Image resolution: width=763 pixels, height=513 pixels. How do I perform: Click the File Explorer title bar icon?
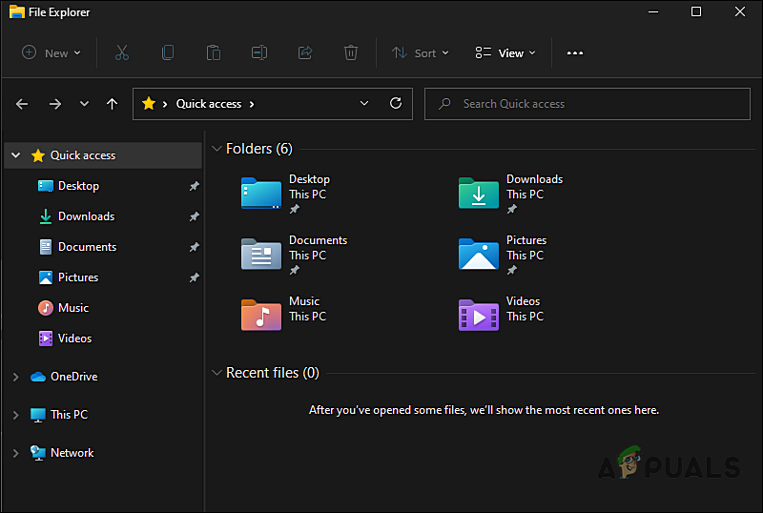point(16,11)
